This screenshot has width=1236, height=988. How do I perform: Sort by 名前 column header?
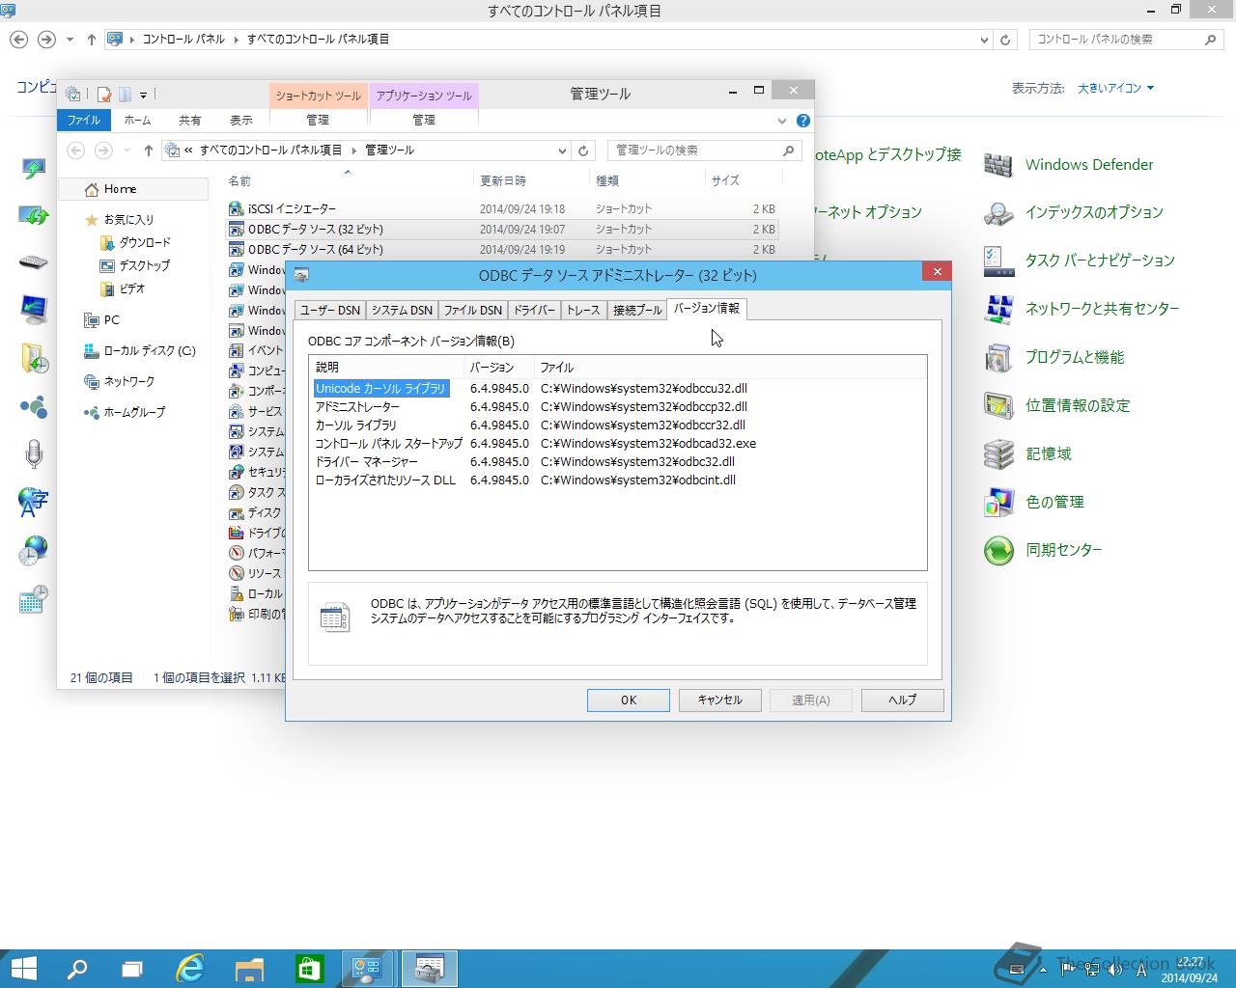point(348,180)
